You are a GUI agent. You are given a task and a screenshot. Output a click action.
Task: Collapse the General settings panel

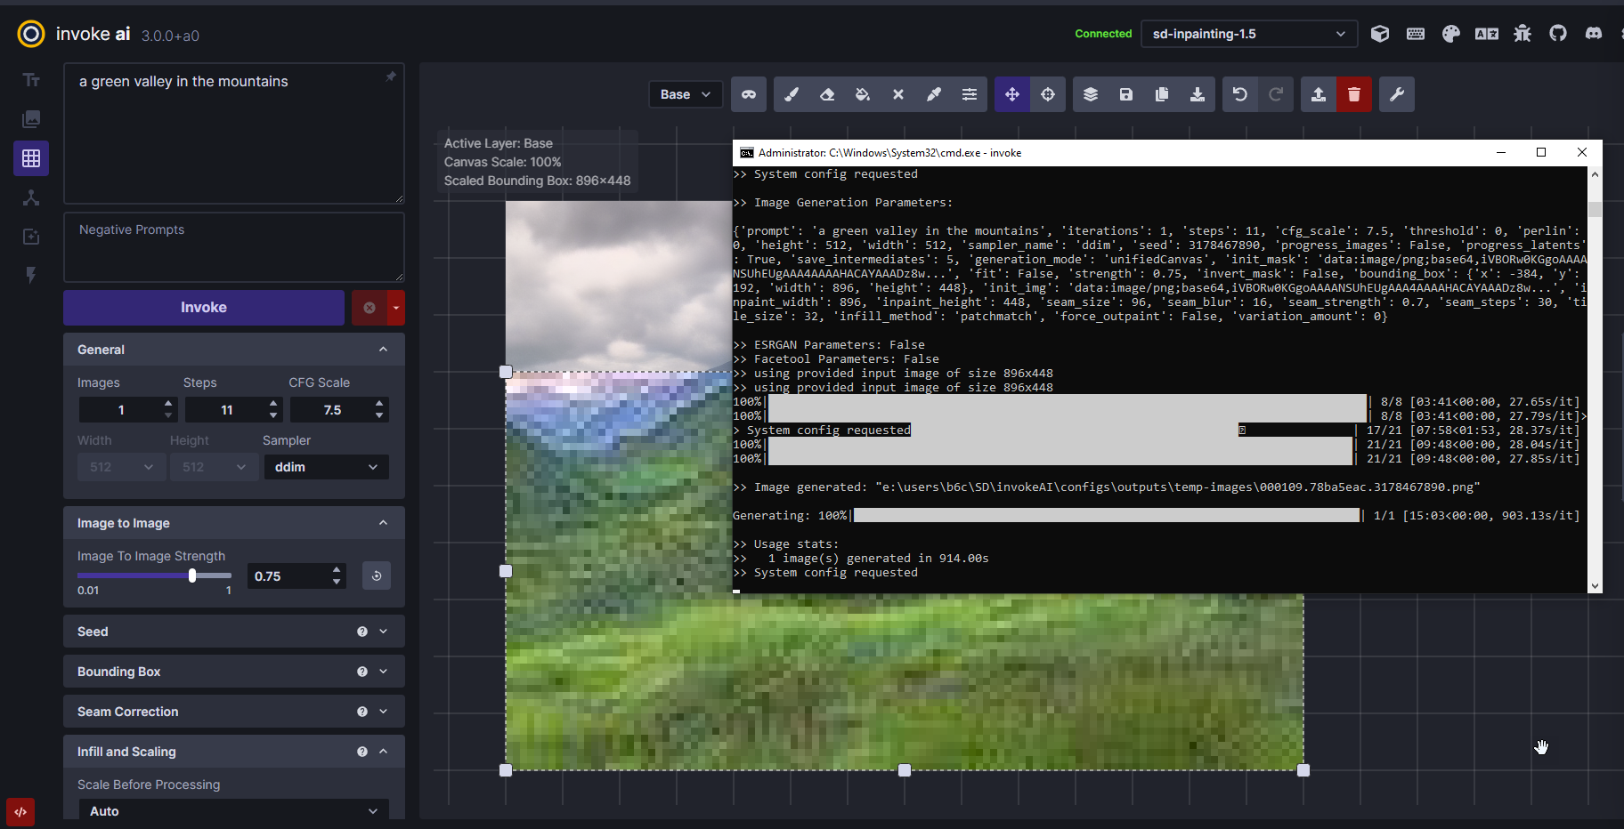pyautogui.click(x=383, y=349)
